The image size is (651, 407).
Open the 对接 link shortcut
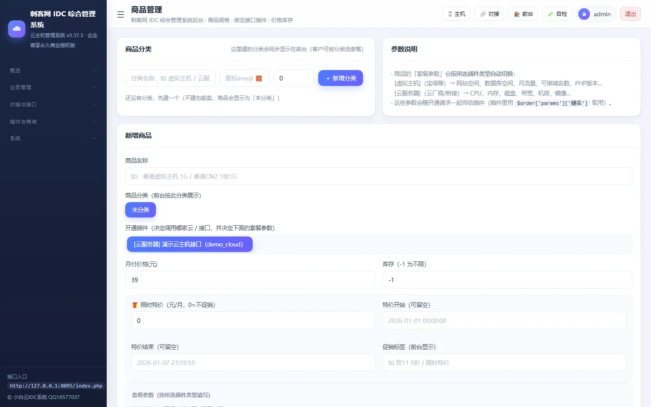click(490, 14)
